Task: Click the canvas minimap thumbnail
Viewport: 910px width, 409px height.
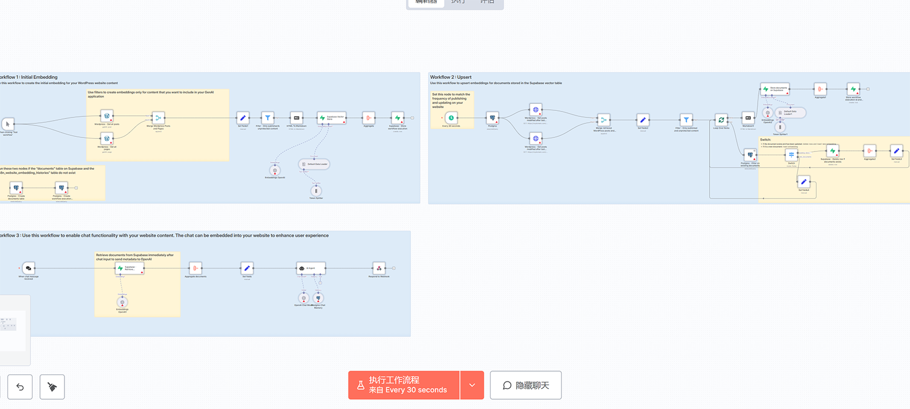Action: (10, 324)
